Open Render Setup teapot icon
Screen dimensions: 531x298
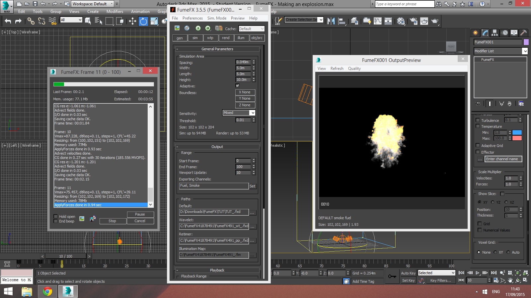pyautogui.click(x=414, y=21)
